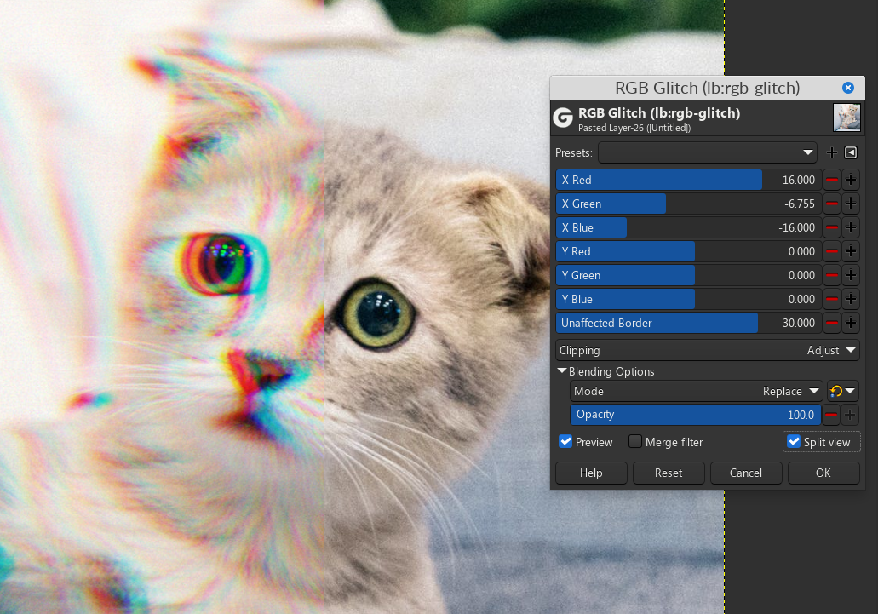Open the blend Mode dropdown
The width and height of the screenshot is (878, 614).
pyautogui.click(x=697, y=391)
